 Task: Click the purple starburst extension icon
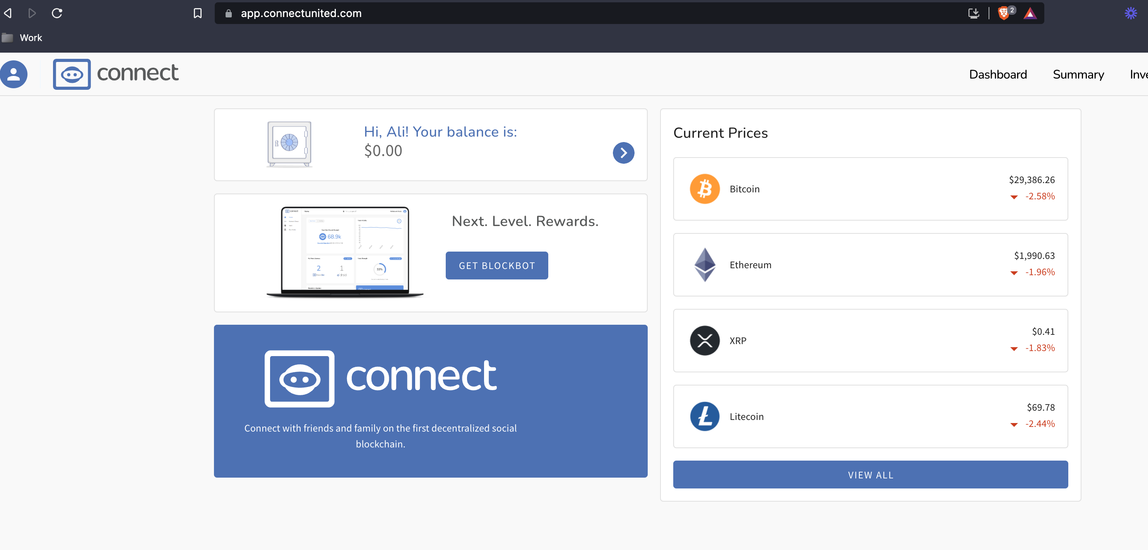pyautogui.click(x=1131, y=13)
